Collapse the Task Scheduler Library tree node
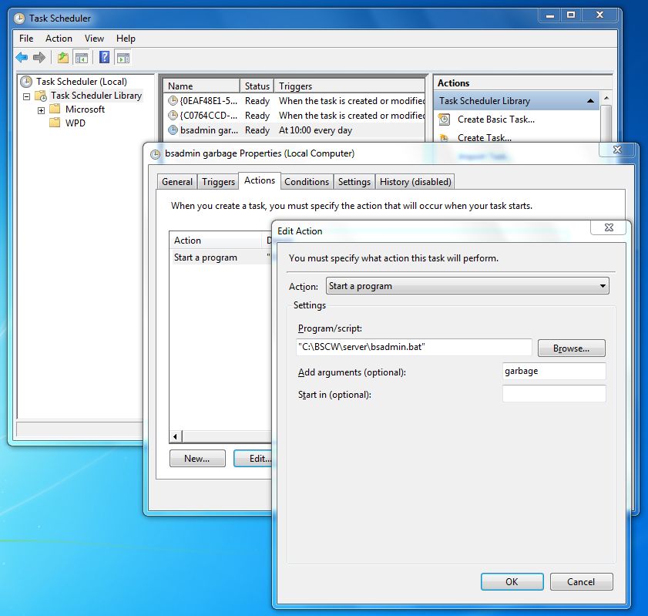This screenshot has width=648, height=616. click(x=27, y=96)
